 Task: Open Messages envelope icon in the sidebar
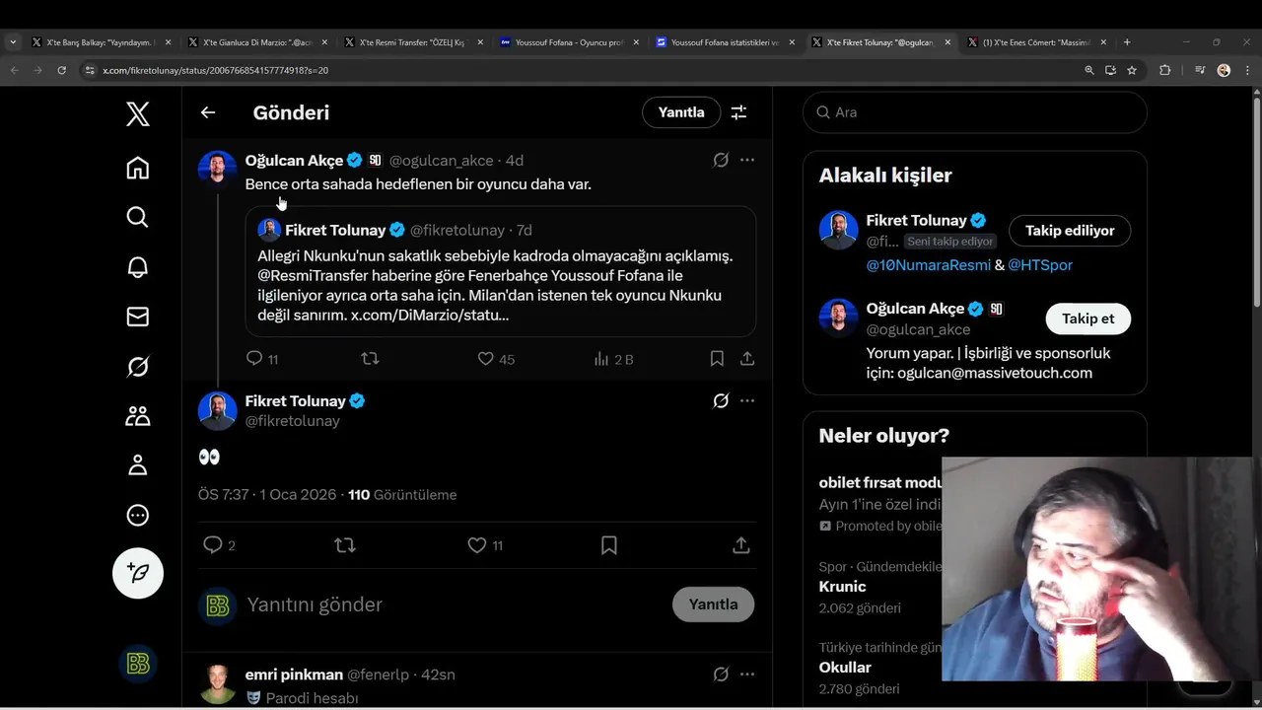point(138,317)
